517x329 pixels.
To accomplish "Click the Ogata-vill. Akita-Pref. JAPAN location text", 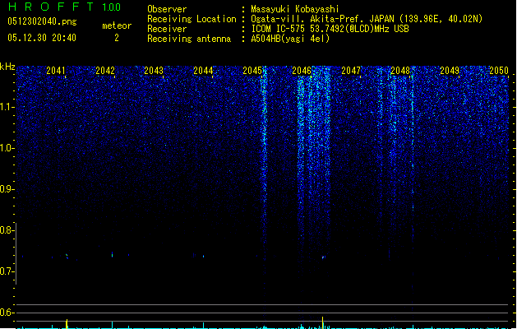I will [367, 19].
